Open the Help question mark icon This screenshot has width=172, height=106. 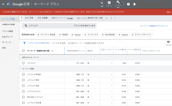[x=128, y=4]
